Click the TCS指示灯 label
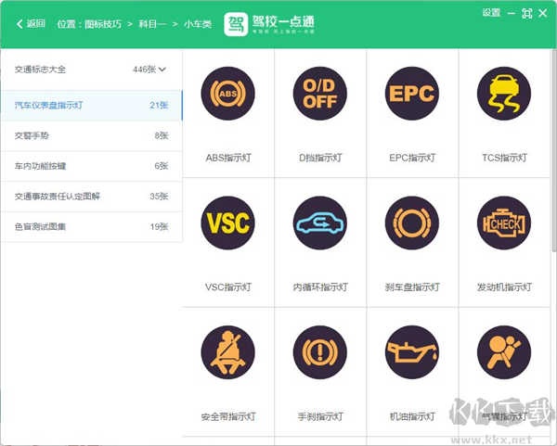The height and width of the screenshot is (446, 557). tap(504, 158)
